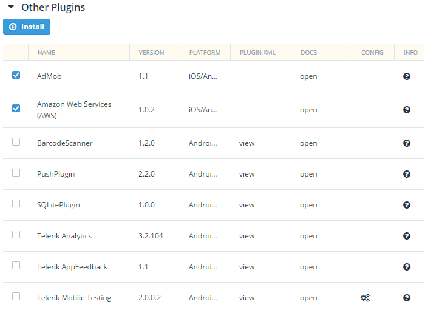Click the Amazon Web Services (AWS) name
Image resolution: width=425 pixels, height=313 pixels.
[x=74, y=110]
